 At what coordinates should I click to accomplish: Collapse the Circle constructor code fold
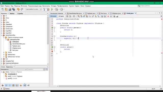[55, 36]
